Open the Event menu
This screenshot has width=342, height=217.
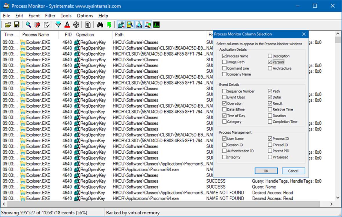point(34,16)
